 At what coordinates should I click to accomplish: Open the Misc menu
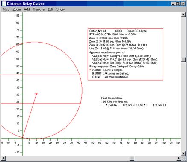6,9
